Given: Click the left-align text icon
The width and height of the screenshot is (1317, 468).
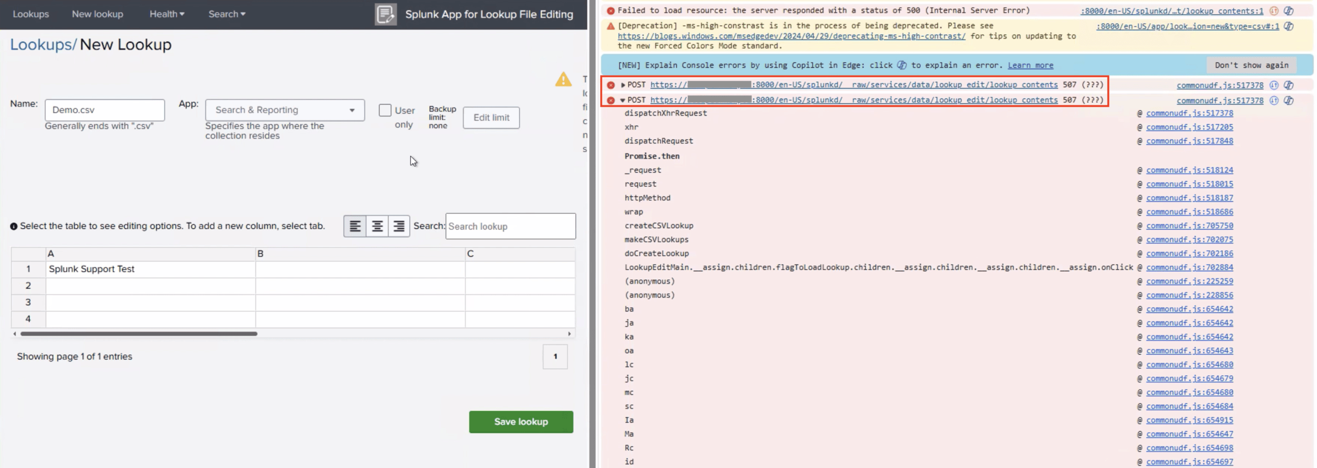Looking at the screenshot, I should coord(355,226).
